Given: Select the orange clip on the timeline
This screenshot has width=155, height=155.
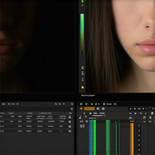Looking at the screenshot, I should (x=132, y=139).
